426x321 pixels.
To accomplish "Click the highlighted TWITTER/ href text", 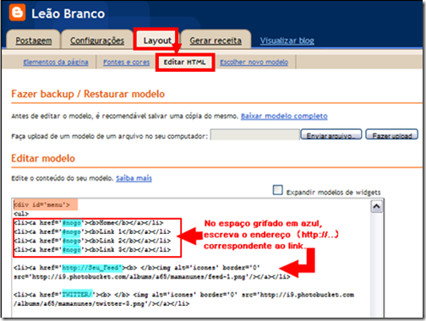I will (77, 295).
